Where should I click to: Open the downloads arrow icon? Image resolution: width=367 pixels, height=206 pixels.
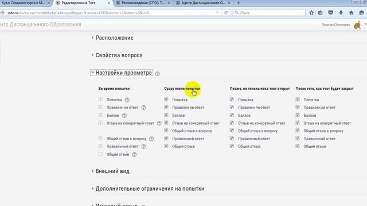341,13
